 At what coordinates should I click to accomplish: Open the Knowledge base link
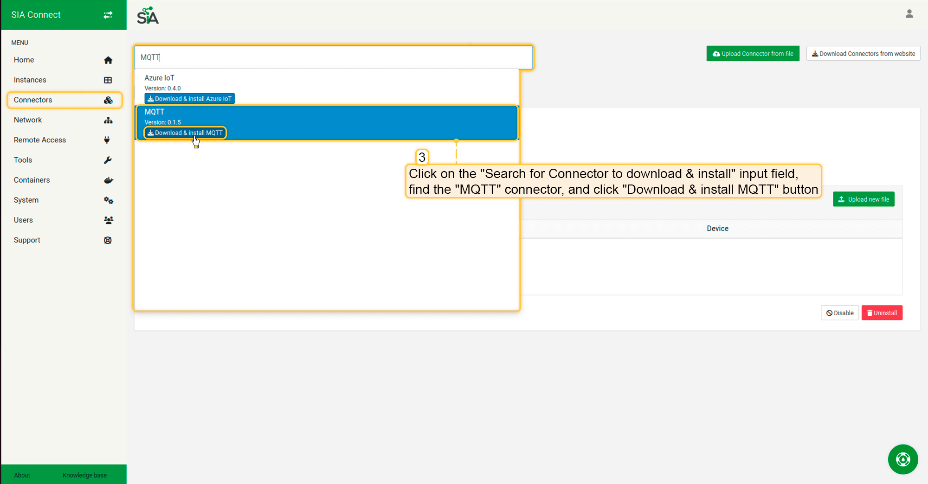84,475
